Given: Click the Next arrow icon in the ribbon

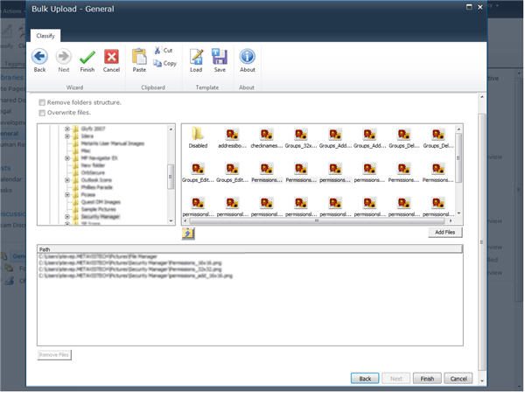Looking at the screenshot, I should coord(63,57).
